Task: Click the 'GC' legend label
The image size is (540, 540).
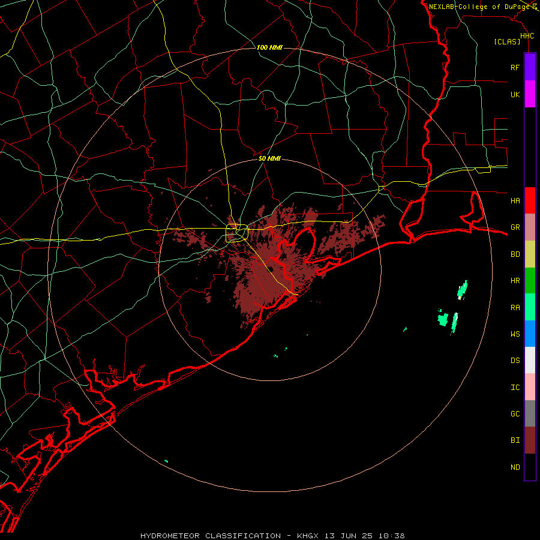Action: tap(515, 414)
